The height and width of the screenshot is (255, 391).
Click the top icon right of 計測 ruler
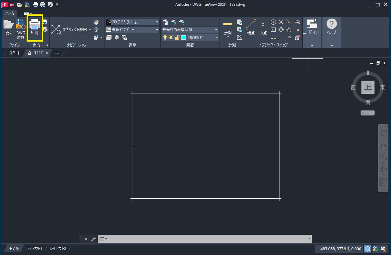click(239, 22)
